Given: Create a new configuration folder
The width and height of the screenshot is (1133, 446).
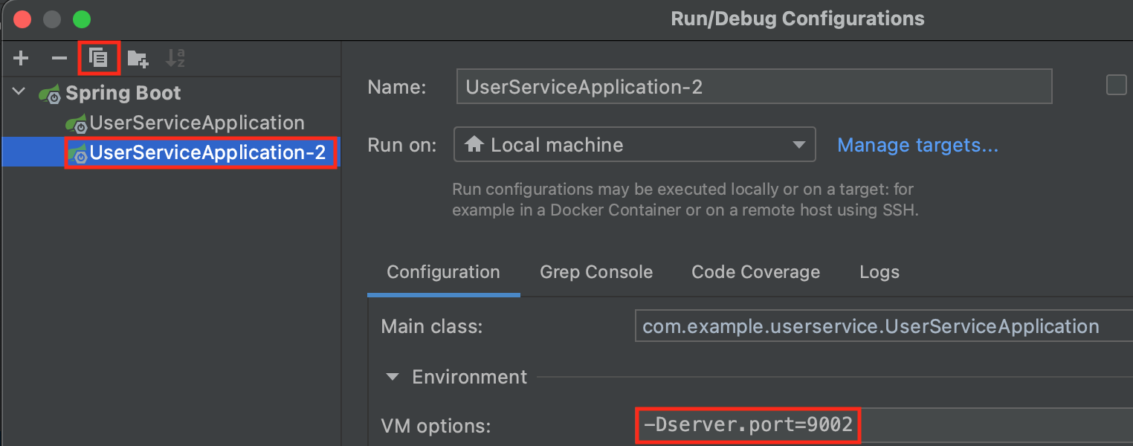Looking at the screenshot, I should pyautogui.click(x=138, y=59).
